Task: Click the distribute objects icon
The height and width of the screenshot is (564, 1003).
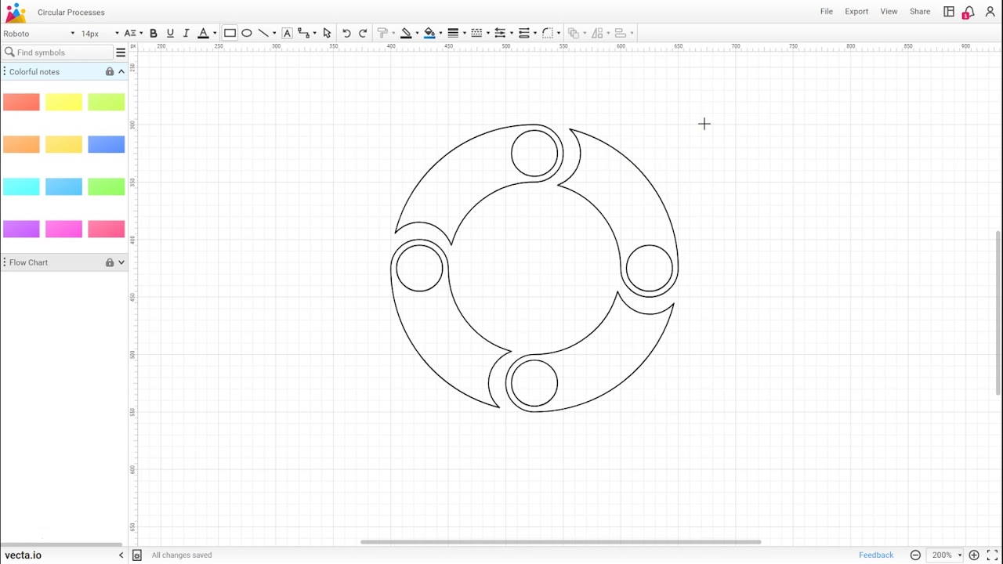Action: [621, 33]
